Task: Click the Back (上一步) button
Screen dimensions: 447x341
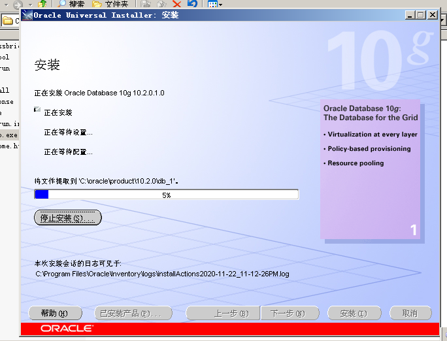Action: [223, 313]
